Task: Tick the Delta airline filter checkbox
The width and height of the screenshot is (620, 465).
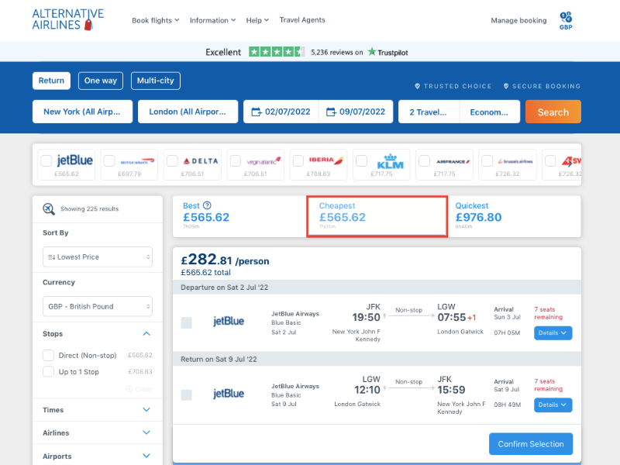Action: pos(172,161)
